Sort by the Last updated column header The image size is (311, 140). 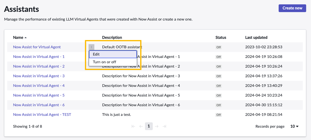click(x=256, y=38)
